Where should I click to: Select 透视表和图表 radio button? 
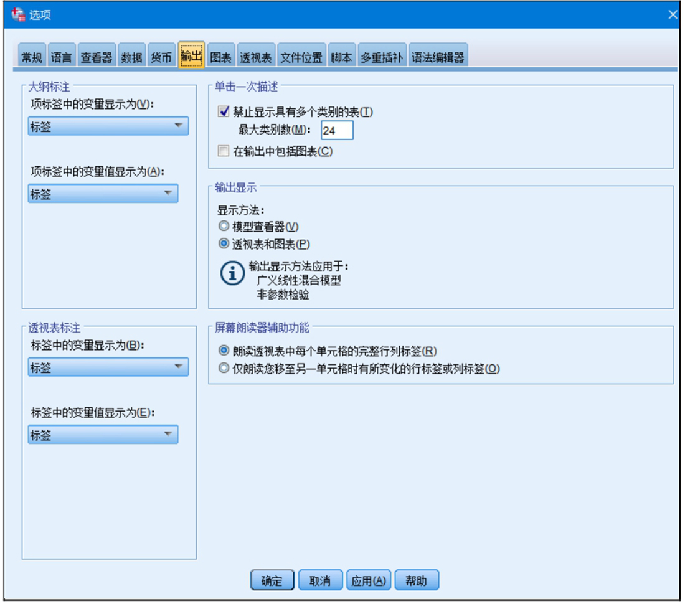click(224, 245)
